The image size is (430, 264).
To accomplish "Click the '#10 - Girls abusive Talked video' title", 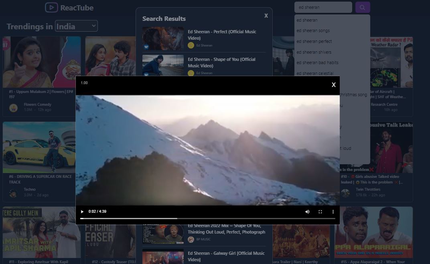I will 372,179.
